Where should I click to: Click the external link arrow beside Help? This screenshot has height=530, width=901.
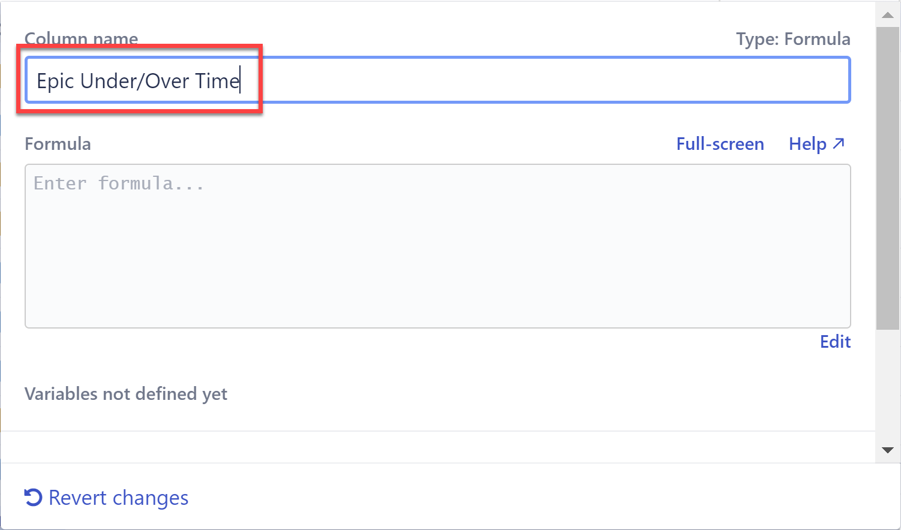[x=838, y=143]
